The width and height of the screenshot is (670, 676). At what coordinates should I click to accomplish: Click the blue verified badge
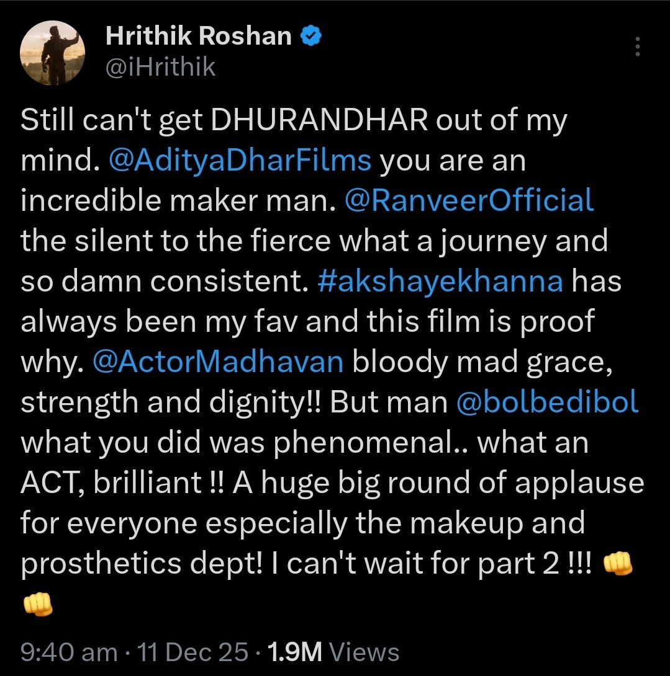(310, 37)
